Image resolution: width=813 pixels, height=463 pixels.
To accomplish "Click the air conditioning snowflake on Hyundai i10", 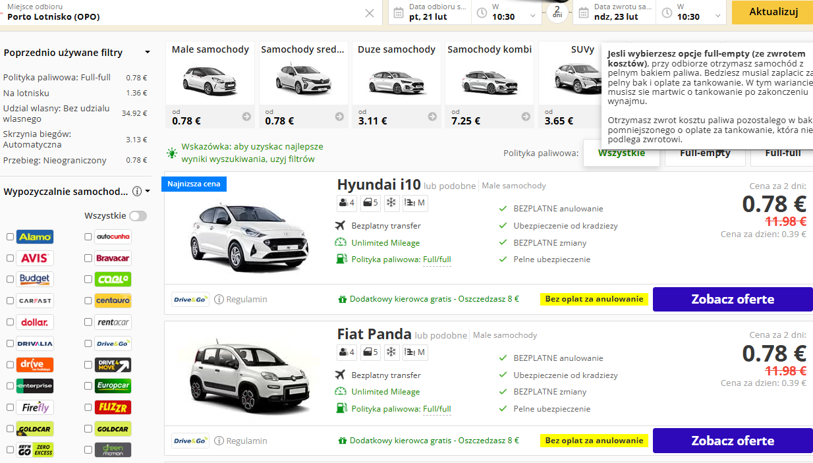I will (391, 203).
